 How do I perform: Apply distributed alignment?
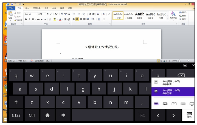click(x=88, y=19)
